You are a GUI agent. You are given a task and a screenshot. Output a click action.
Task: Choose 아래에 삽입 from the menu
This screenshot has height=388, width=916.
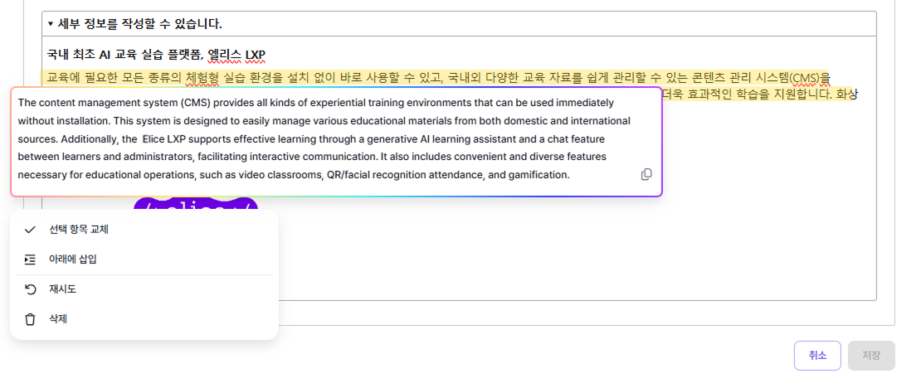coord(144,259)
